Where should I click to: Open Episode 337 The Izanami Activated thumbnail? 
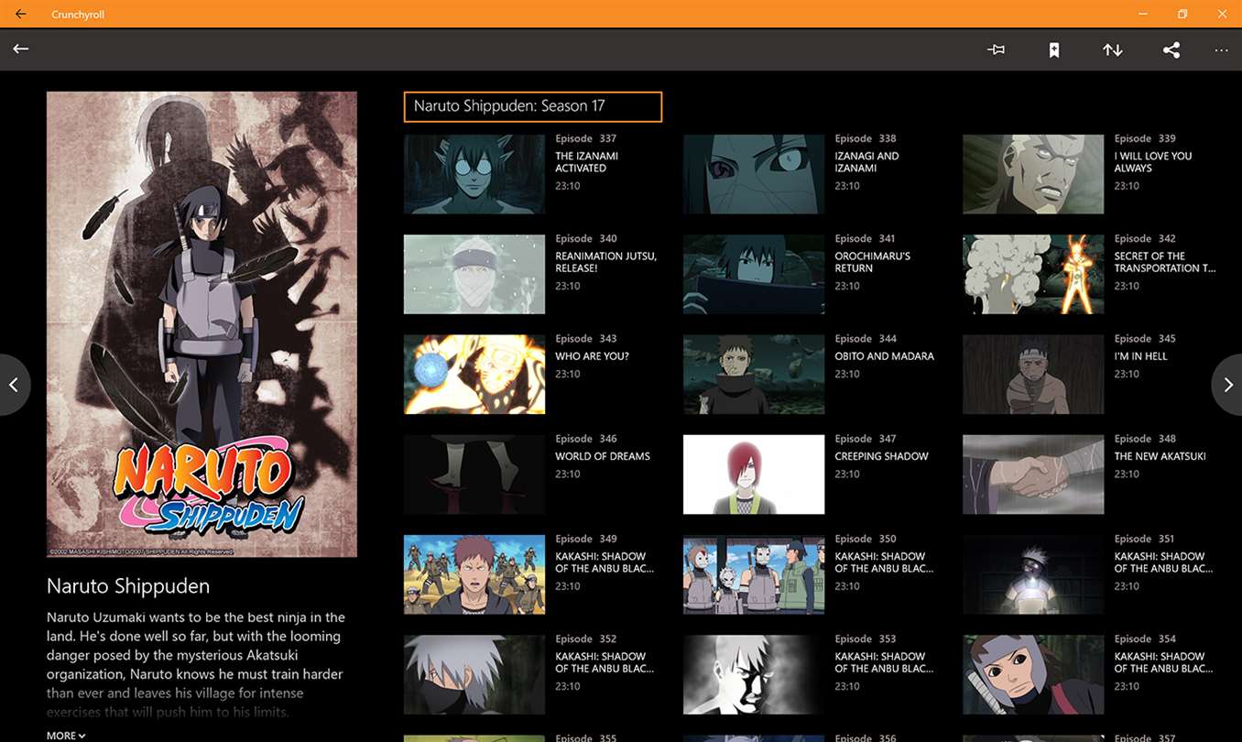(474, 174)
